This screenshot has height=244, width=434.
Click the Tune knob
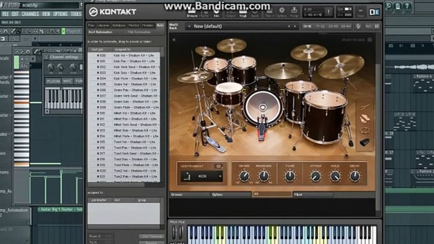click(x=290, y=176)
